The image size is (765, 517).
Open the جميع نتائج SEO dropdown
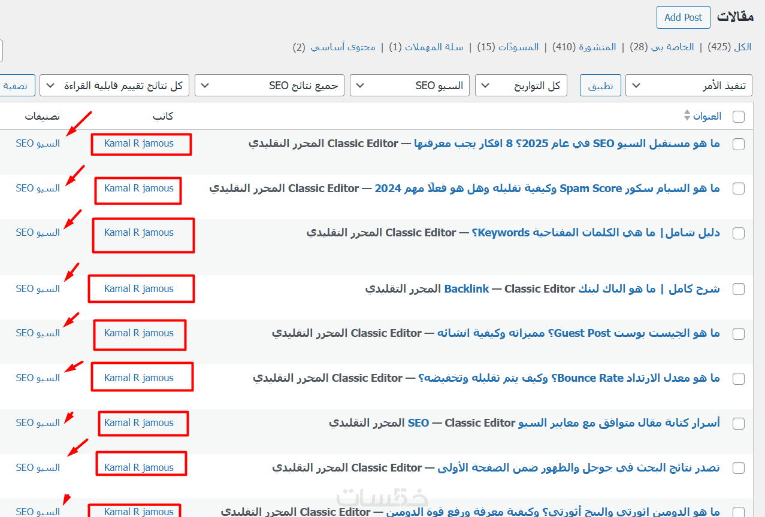point(270,86)
